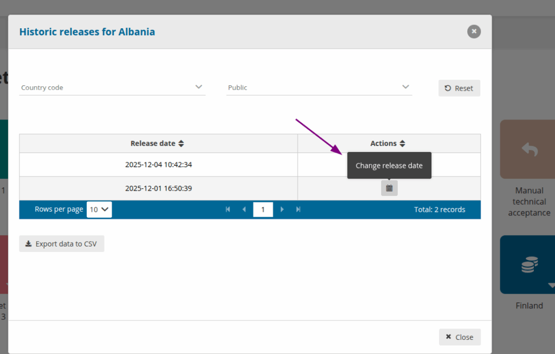Jump to the last page of records
555x354 pixels.
298,210
